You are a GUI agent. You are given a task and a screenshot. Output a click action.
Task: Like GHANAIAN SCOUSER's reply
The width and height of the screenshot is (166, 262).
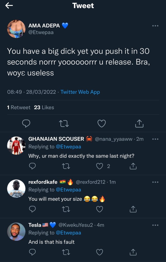[99, 166]
